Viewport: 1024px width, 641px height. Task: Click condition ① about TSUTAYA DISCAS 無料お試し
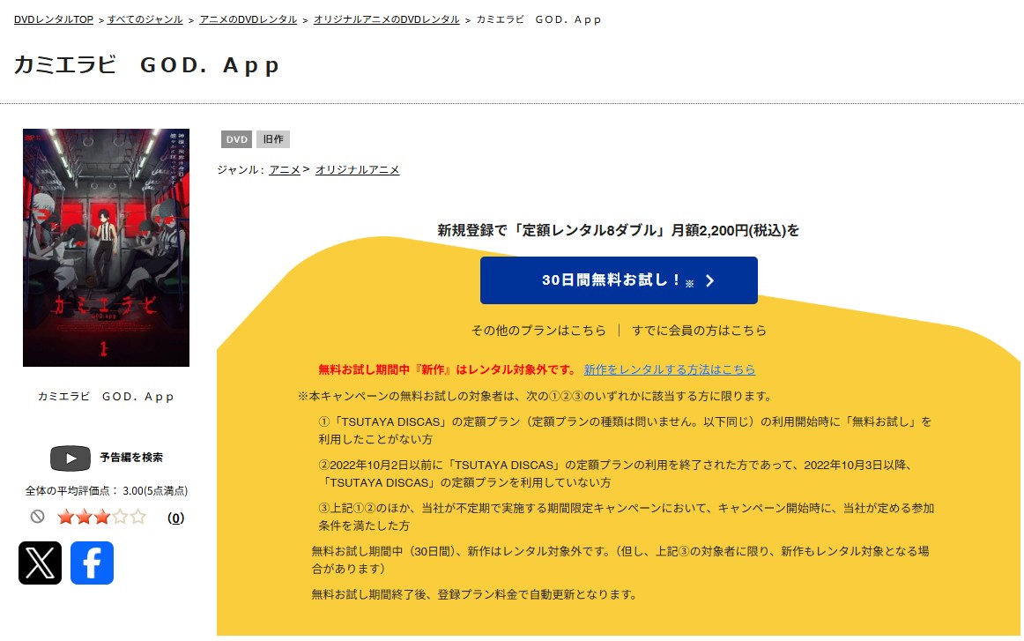[625, 430]
